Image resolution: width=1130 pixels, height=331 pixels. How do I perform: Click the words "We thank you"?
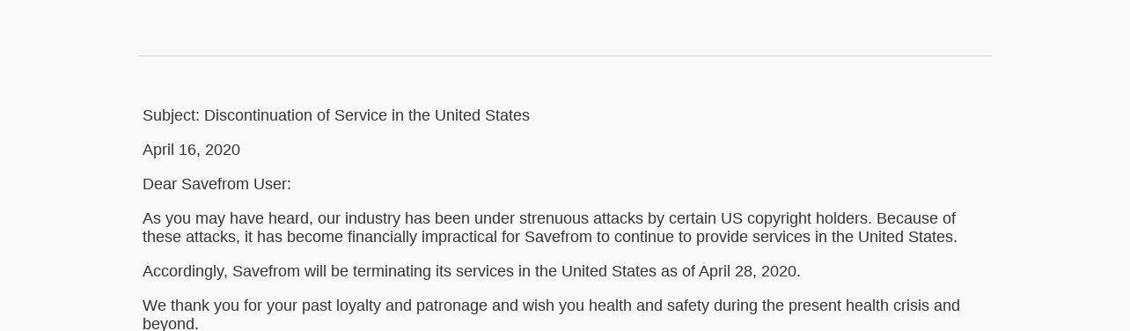tap(187, 305)
